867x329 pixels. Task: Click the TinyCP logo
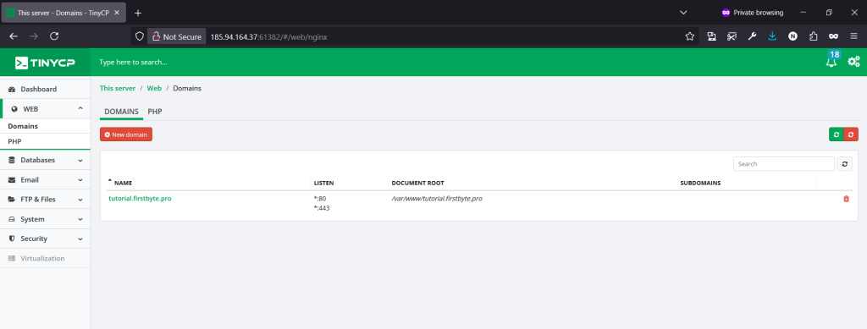click(x=45, y=63)
